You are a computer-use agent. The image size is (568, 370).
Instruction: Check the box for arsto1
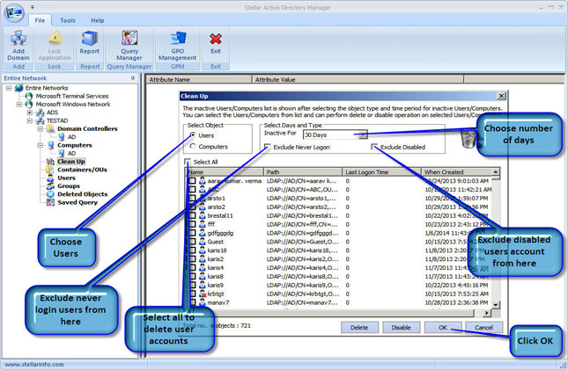click(192, 199)
